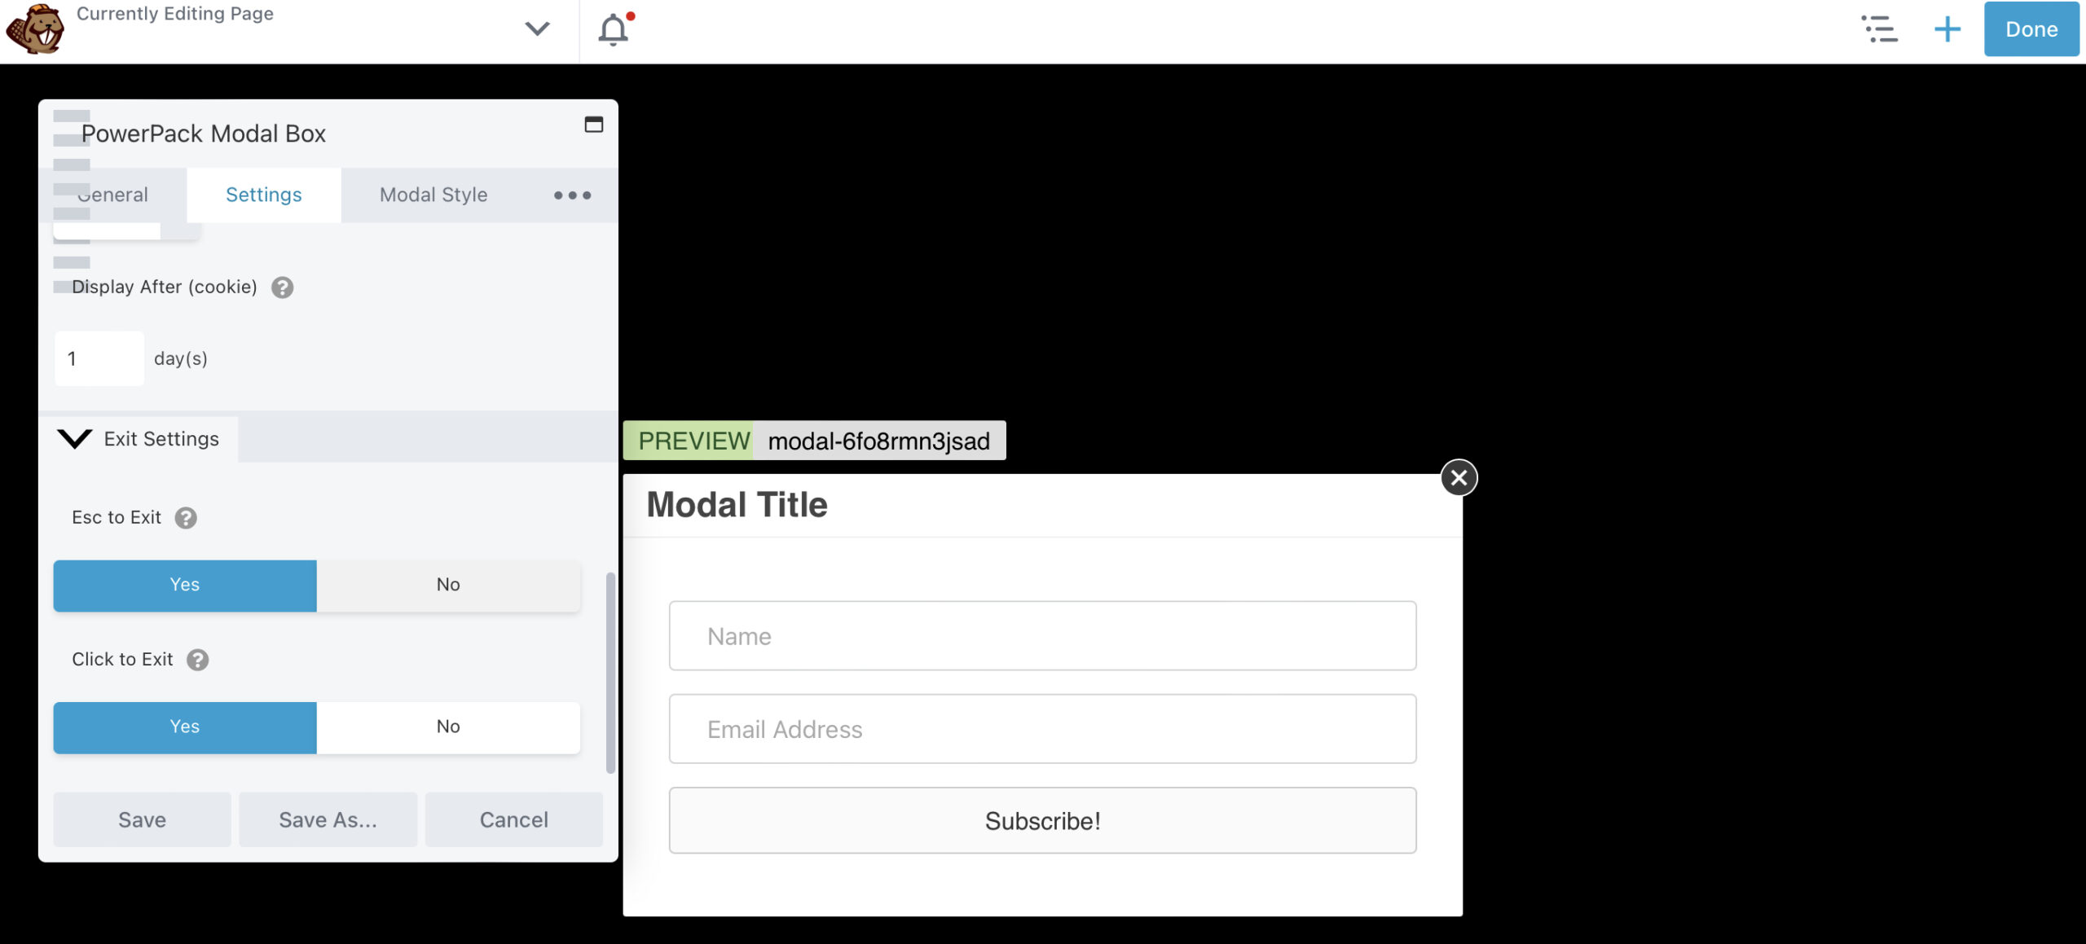This screenshot has height=944, width=2086.
Task: Toggle Esc to Exit Yes option
Action: click(185, 584)
